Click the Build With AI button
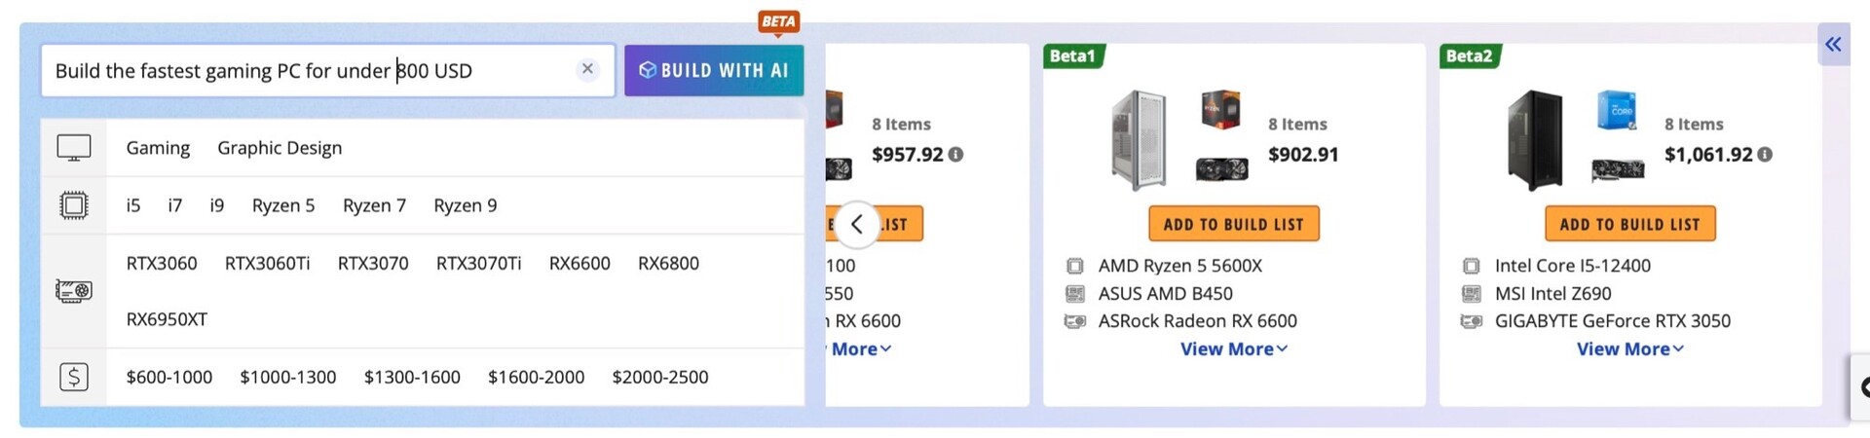1870x438 pixels. (714, 70)
